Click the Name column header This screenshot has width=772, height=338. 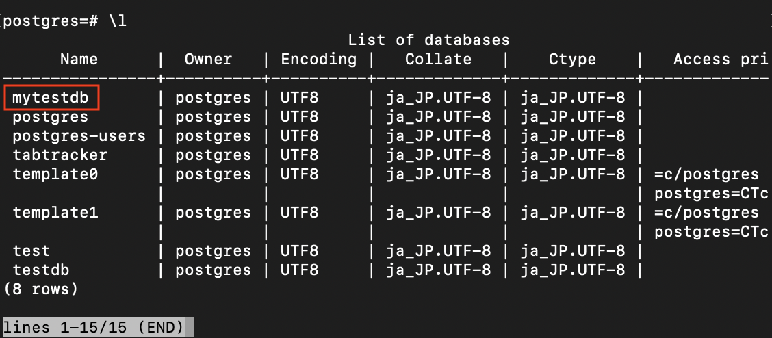(79, 60)
